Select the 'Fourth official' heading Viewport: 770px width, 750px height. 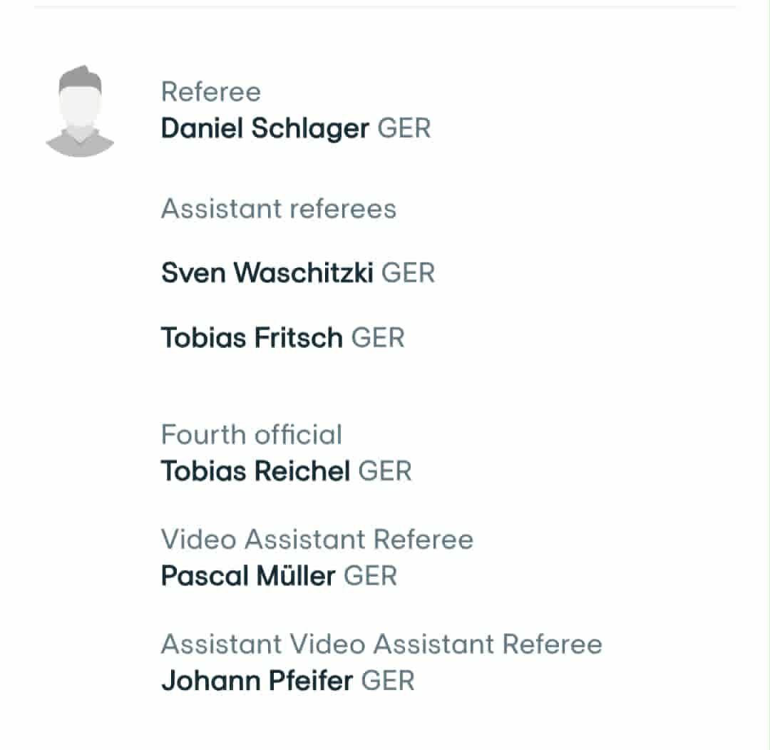coord(251,435)
